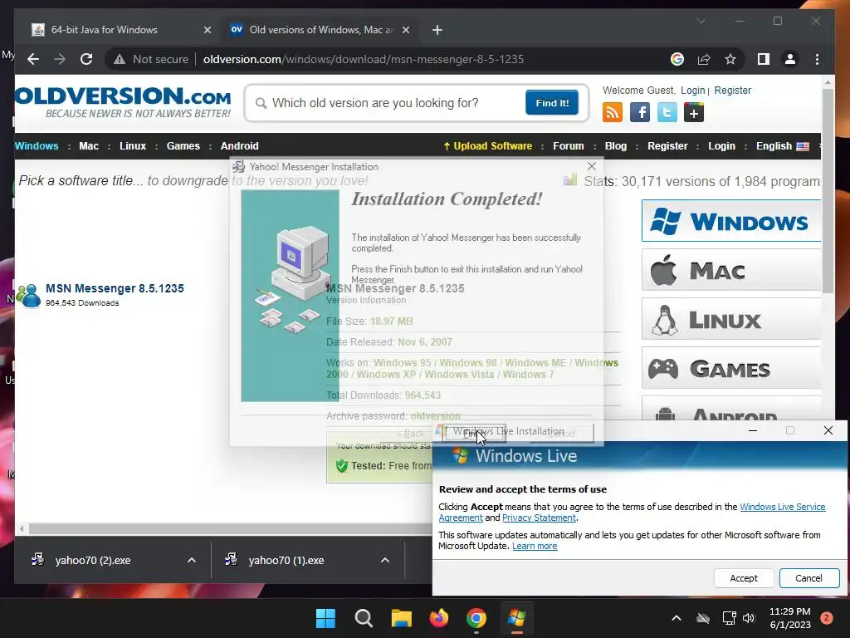
Task: Go back in Chrome browser
Action: [x=33, y=59]
